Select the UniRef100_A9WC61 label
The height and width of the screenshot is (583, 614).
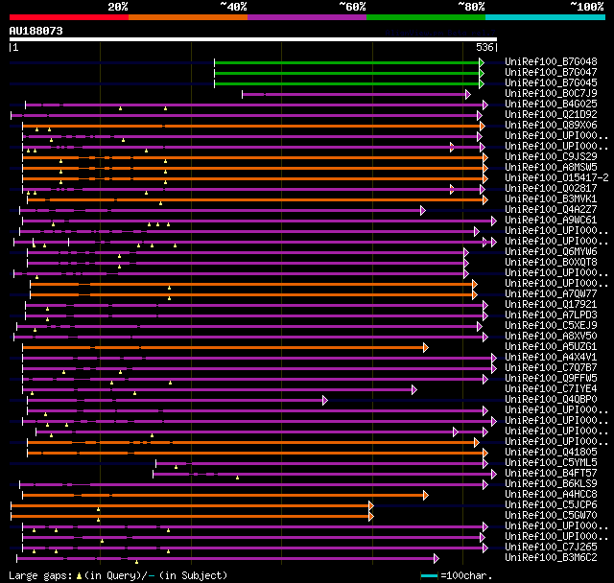[x=551, y=221]
